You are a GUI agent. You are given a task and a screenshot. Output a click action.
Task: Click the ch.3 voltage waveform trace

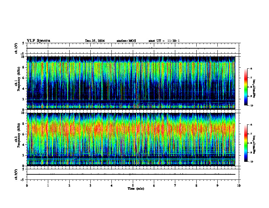(x=131, y=174)
